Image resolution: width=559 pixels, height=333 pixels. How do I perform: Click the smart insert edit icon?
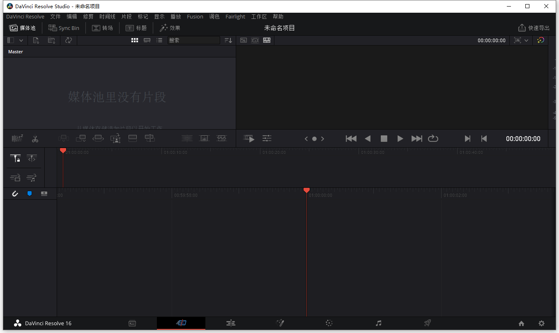pos(63,139)
